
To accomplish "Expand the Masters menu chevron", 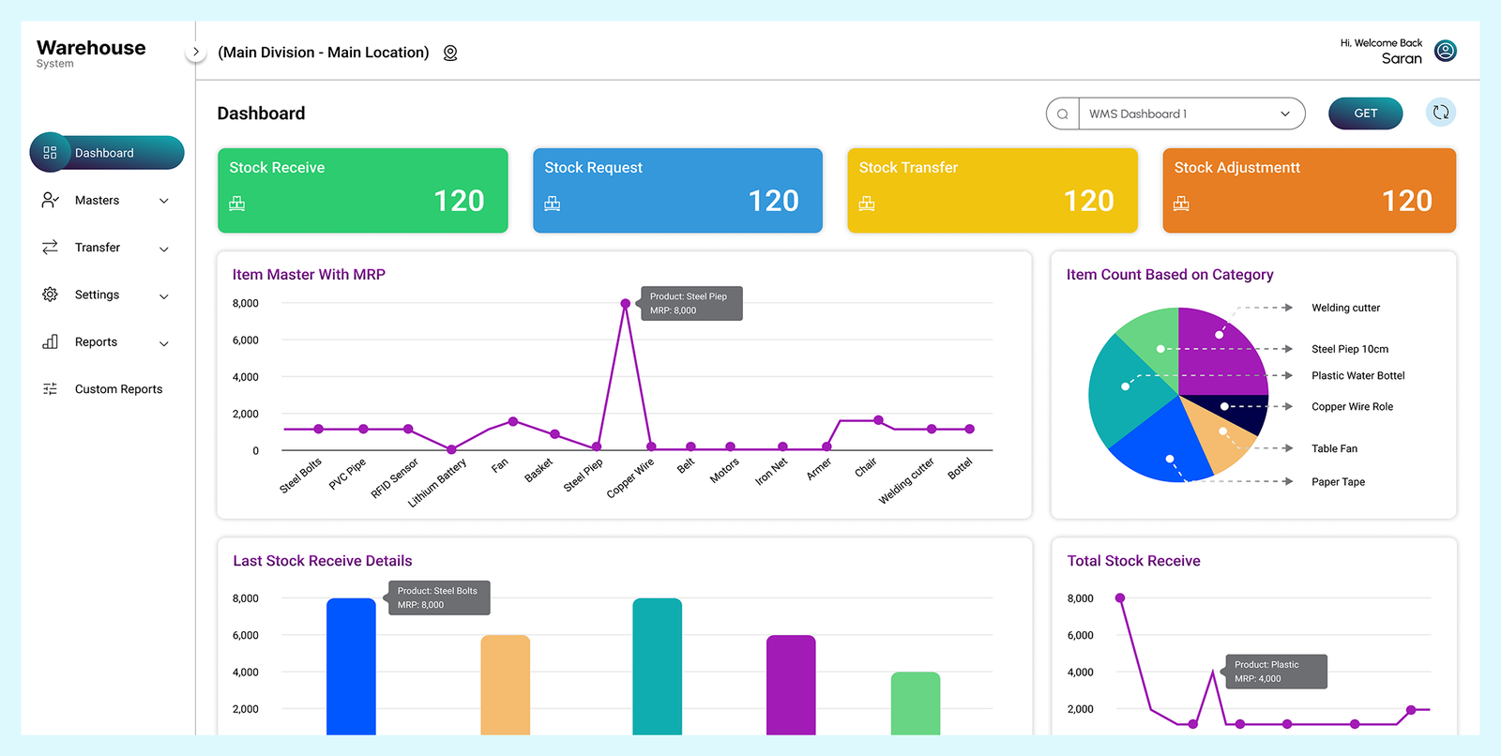I will 164,201.
